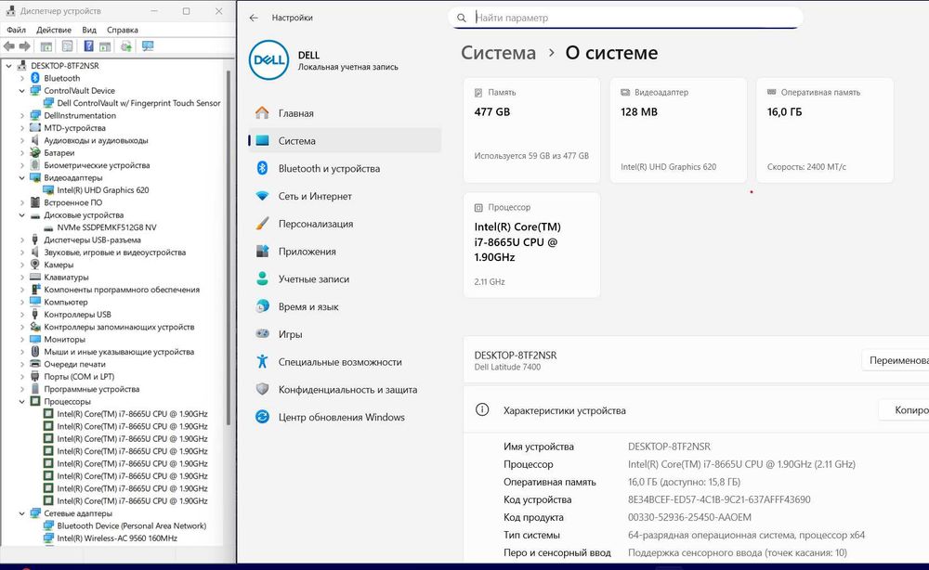This screenshot has width=929, height=570.
Task: Click the Персонализация brush icon
Action: [263, 224]
